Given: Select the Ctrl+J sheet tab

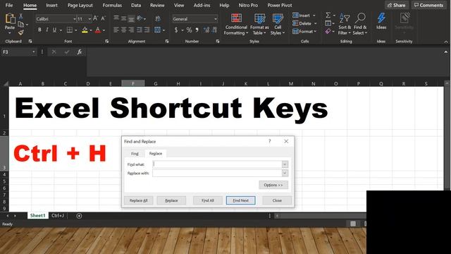Looking at the screenshot, I should 58,215.
